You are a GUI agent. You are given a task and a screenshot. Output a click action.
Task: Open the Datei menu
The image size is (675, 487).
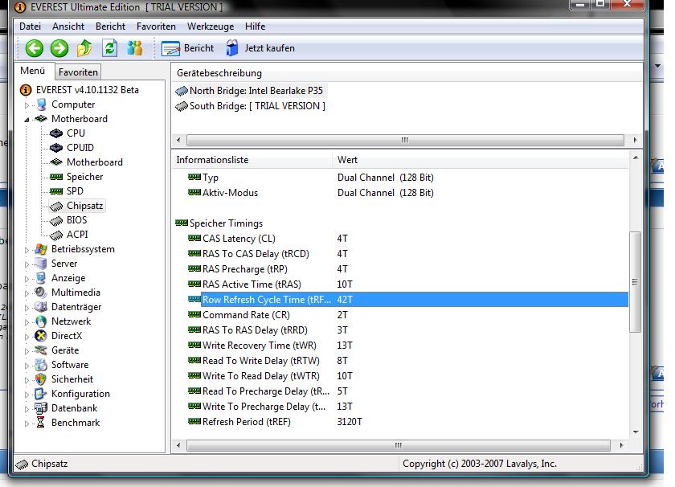[31, 27]
